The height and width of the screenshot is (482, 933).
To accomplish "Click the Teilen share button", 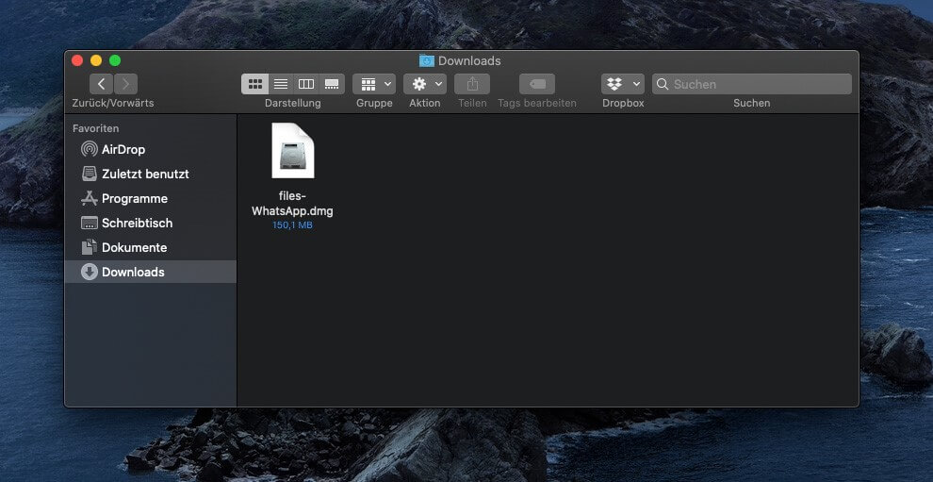I will click(472, 84).
